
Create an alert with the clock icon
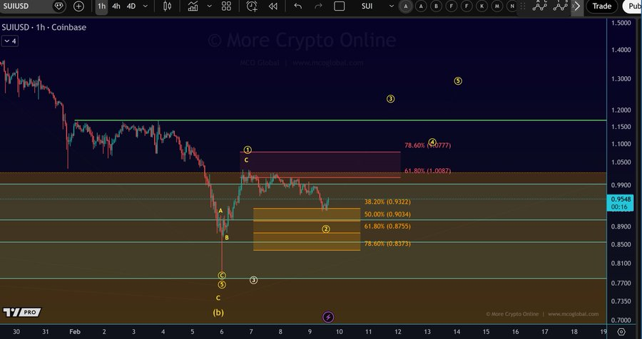pyautogui.click(x=252, y=6)
